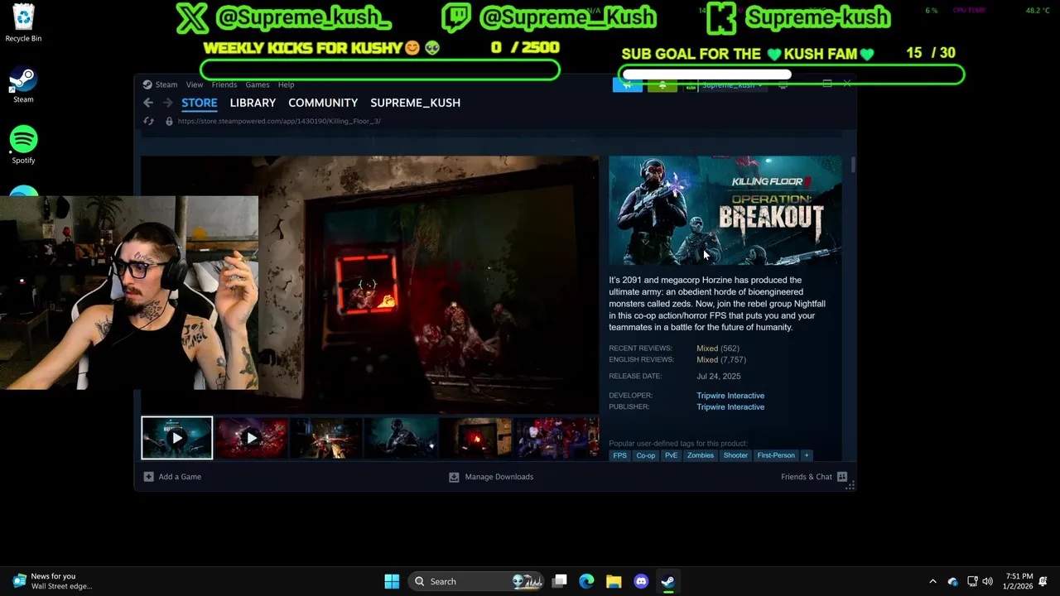Expand the Supreme_kush account dropdown
This screenshot has height=596, width=1060.
click(732, 85)
